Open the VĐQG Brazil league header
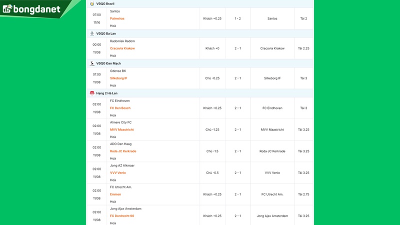 pyautogui.click(x=105, y=3)
